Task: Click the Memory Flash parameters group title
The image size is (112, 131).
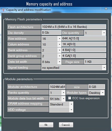Action: pos(24,19)
